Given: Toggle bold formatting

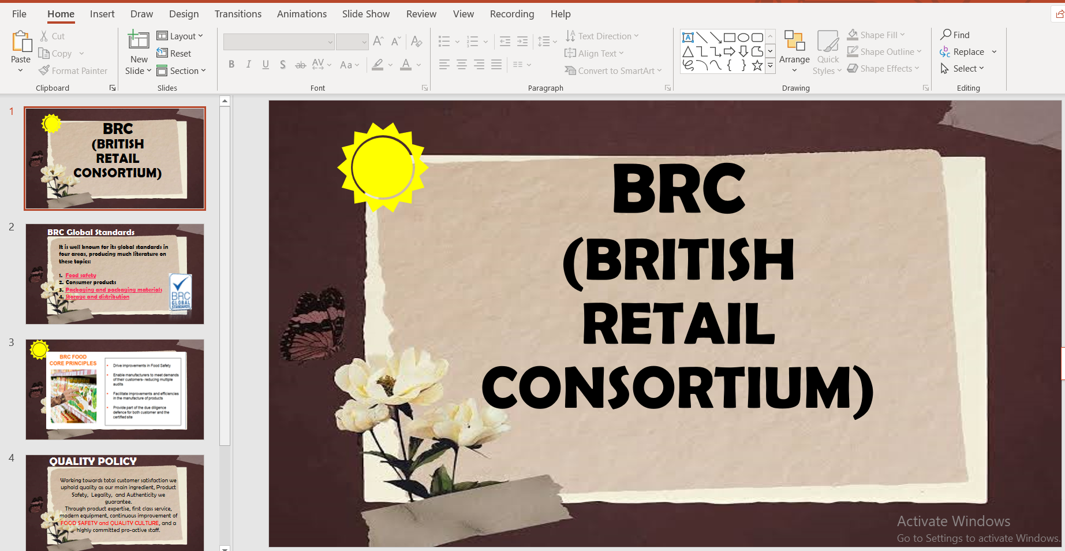Looking at the screenshot, I should (231, 65).
